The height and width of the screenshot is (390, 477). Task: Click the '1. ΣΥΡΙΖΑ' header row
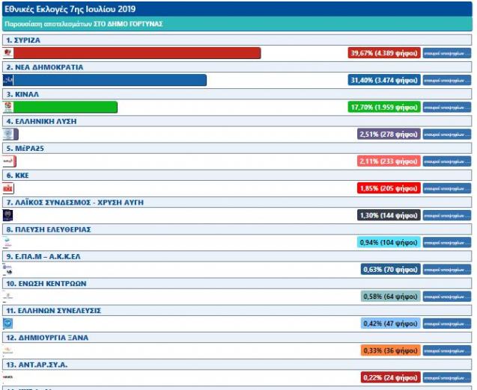[237, 40]
